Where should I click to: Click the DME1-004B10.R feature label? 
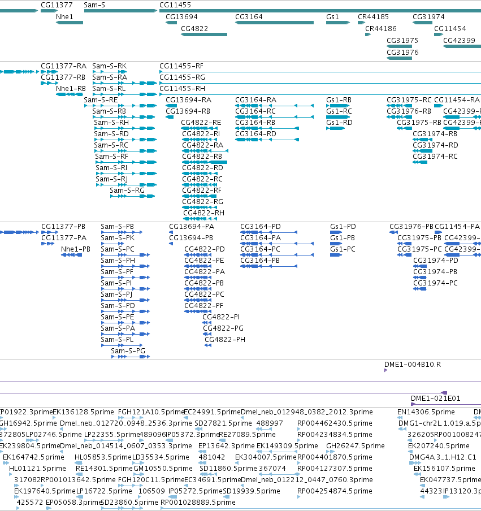413,365
